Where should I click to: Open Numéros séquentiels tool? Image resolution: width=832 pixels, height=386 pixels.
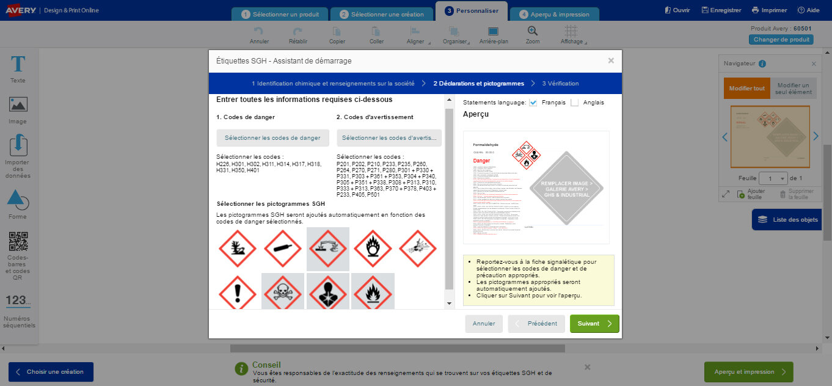[x=18, y=311]
